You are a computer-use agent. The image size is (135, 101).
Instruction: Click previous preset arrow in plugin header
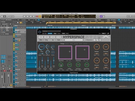(43, 33)
